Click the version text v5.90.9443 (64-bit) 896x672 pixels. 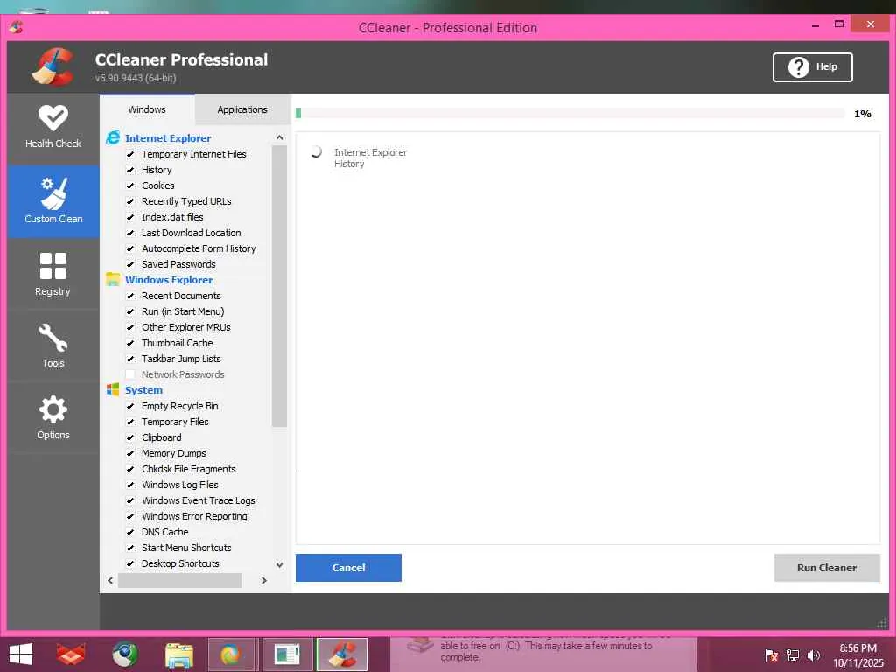tap(136, 78)
